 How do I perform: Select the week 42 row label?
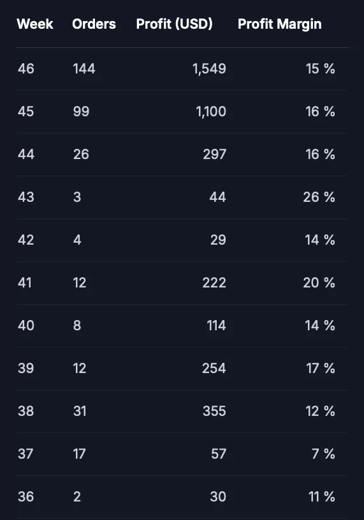click(x=25, y=240)
